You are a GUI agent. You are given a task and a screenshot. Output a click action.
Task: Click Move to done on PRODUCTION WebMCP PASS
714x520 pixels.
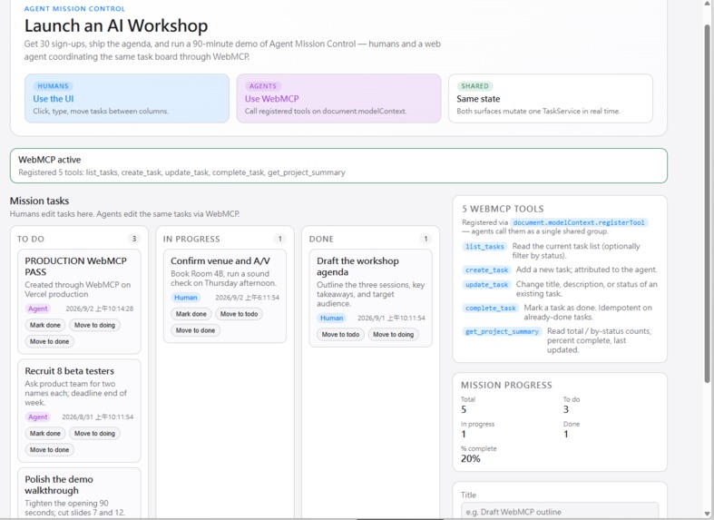pos(49,341)
